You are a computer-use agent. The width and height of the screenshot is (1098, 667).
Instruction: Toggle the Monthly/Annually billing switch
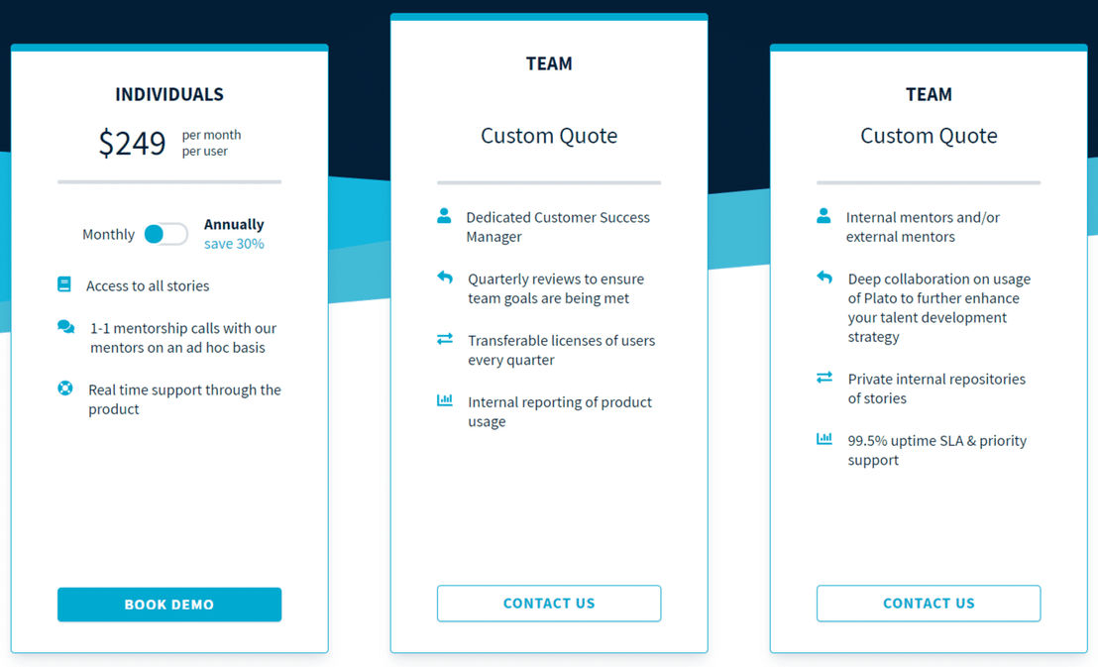pos(165,234)
